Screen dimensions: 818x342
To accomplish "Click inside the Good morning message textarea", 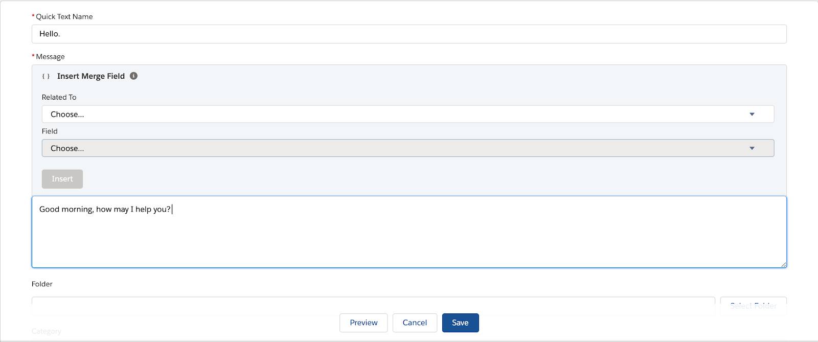I will click(409, 232).
